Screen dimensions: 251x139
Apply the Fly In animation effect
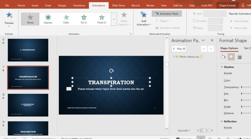point(84,19)
